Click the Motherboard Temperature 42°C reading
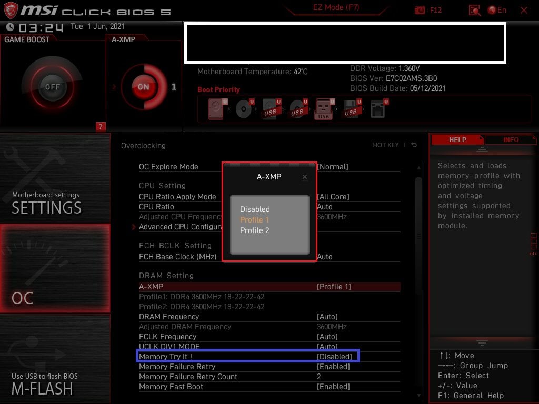The image size is (539, 404). pyautogui.click(x=253, y=72)
